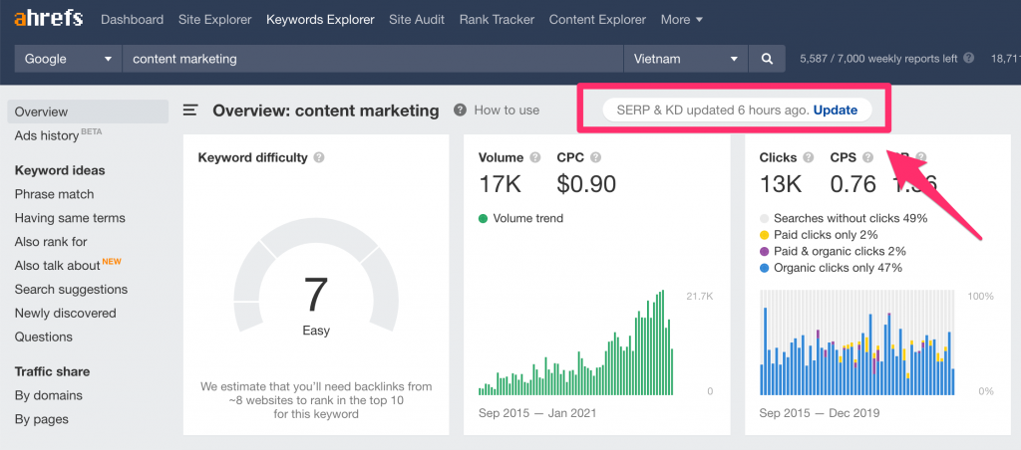Image resolution: width=1021 pixels, height=450 pixels.
Task: Open Traffic share By pages
Action: 42,419
